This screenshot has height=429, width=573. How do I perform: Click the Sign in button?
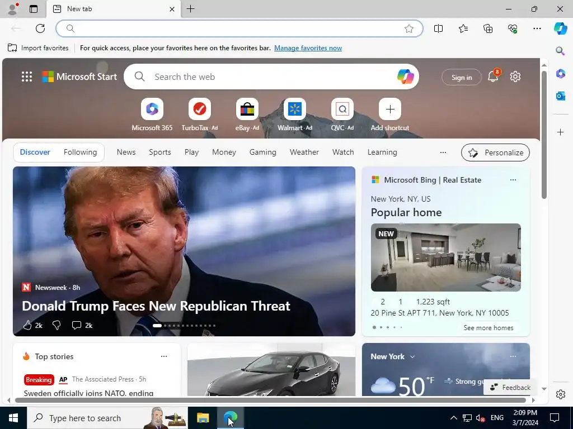(462, 77)
